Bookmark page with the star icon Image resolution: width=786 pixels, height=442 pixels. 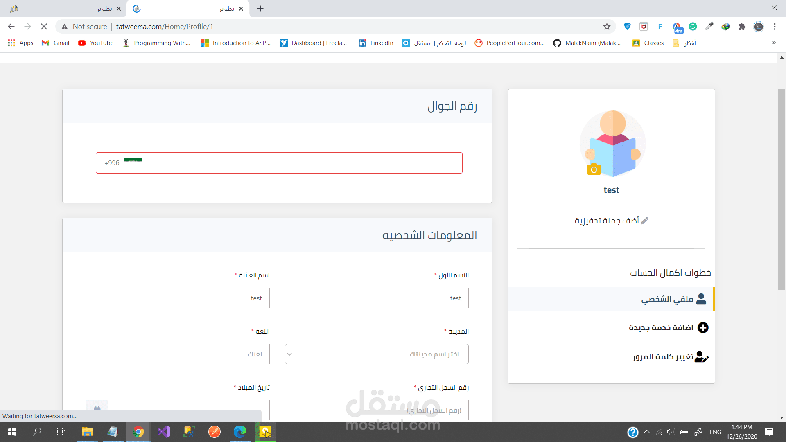[x=607, y=27]
